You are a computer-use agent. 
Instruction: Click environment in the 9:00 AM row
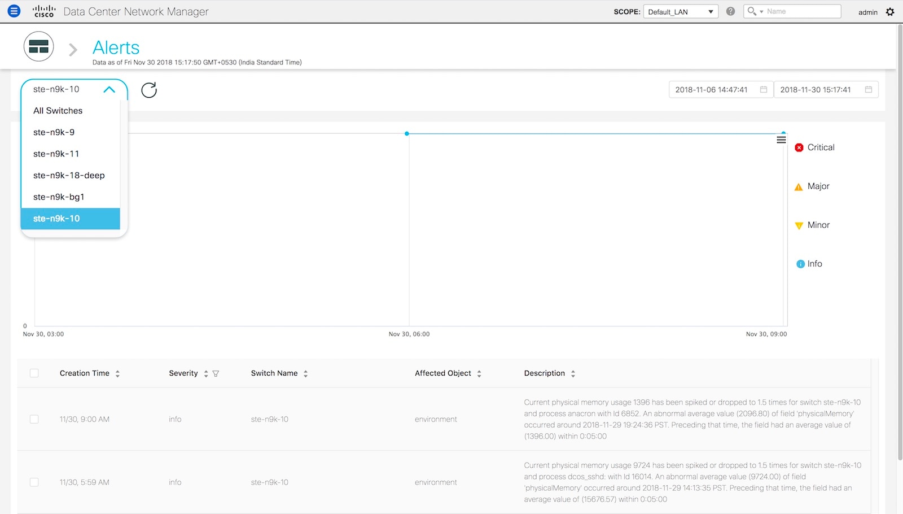pos(436,419)
